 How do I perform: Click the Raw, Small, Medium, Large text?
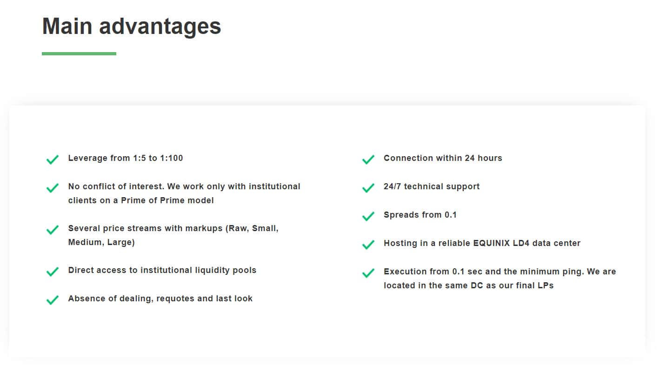click(x=173, y=235)
